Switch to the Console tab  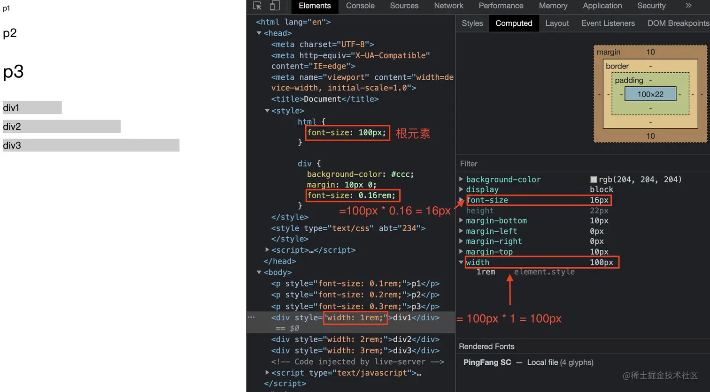[360, 6]
